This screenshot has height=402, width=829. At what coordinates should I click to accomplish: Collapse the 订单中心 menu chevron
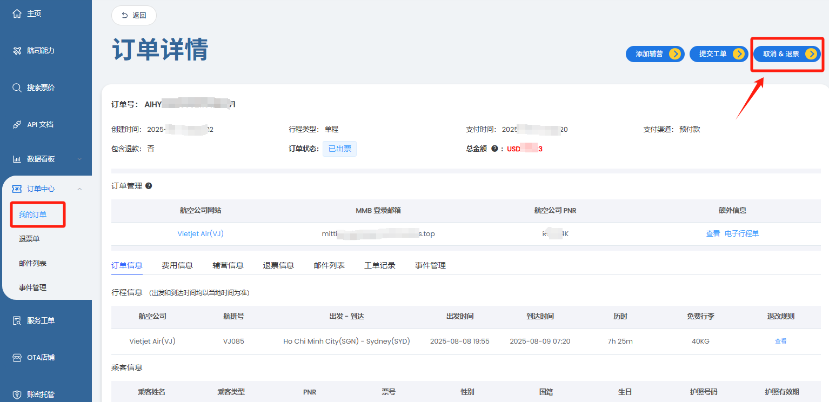click(79, 189)
